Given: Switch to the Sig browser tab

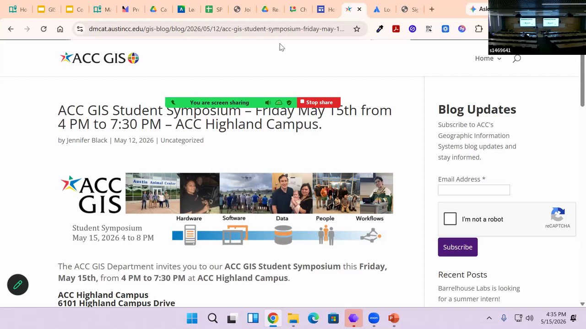Looking at the screenshot, I should click(x=410, y=9).
